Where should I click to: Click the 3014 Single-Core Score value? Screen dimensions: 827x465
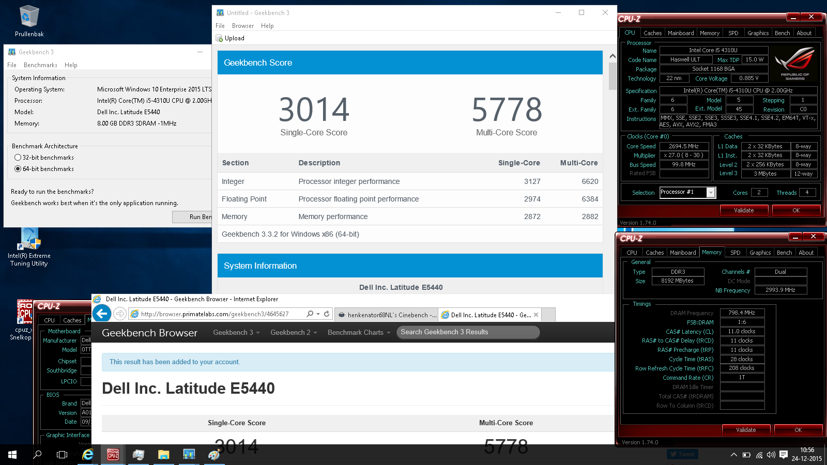click(314, 110)
